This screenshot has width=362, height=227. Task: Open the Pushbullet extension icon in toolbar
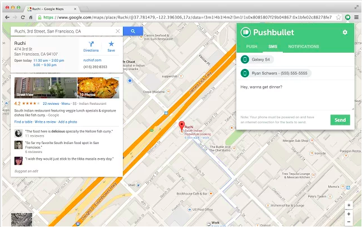[347, 17]
